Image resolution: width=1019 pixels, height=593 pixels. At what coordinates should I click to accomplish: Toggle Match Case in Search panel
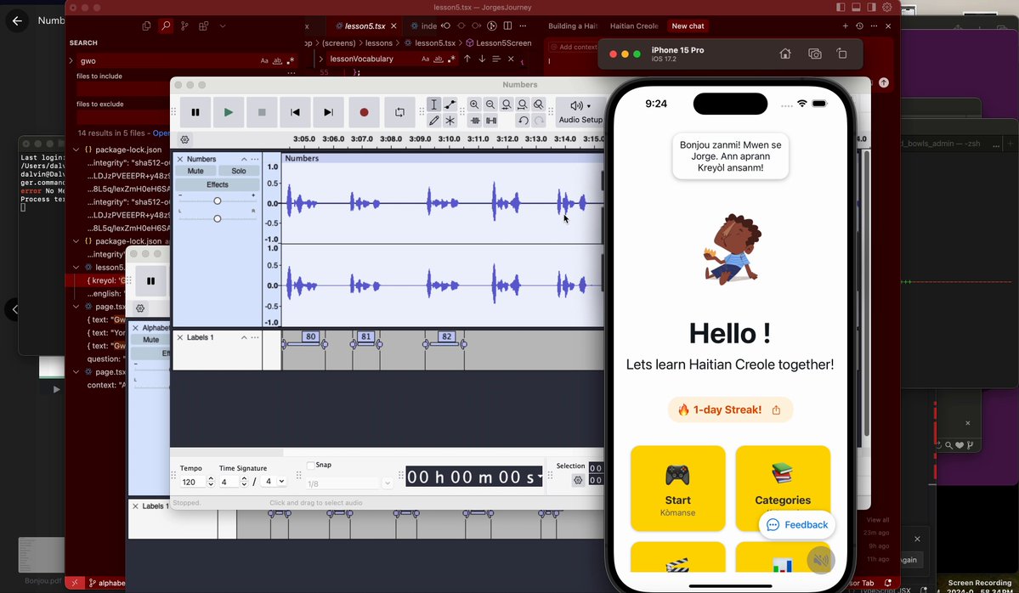point(264,60)
